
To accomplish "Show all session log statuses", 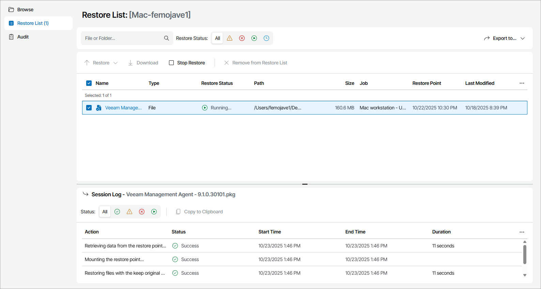I will 105,212.
